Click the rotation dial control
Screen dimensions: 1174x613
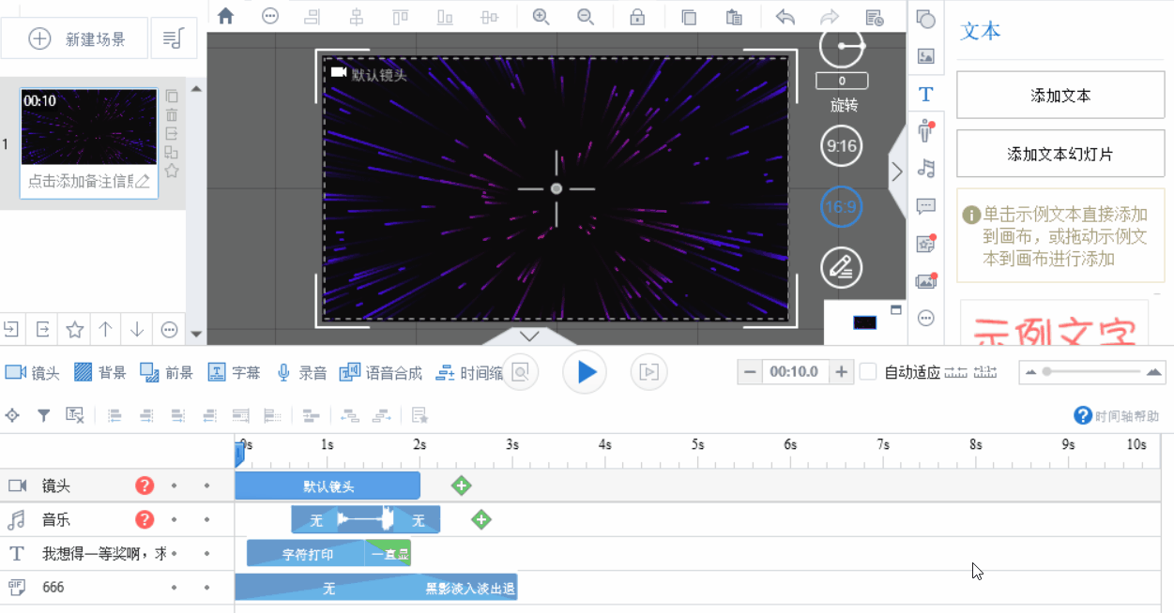point(841,47)
